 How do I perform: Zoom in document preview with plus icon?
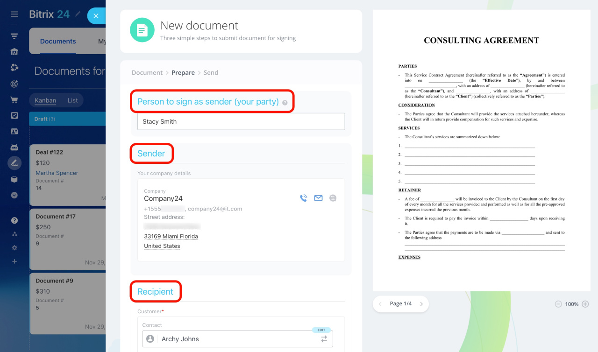coord(585,304)
